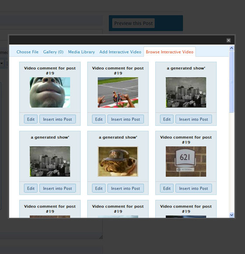Select the scrollbar thumb in dialog

click(231, 81)
